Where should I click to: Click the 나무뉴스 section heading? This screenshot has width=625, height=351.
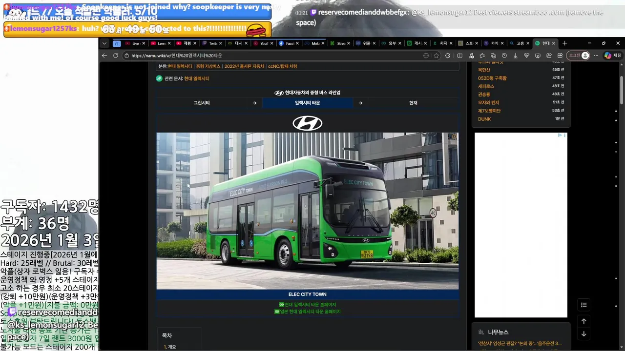[x=498, y=332]
